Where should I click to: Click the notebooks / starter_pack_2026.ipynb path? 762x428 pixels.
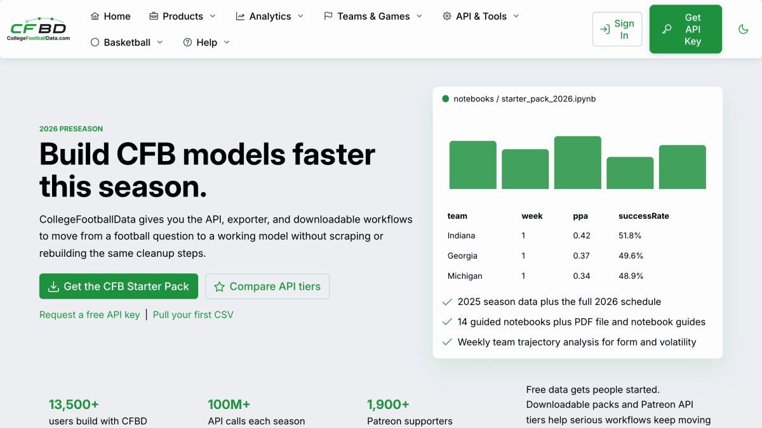coord(525,99)
